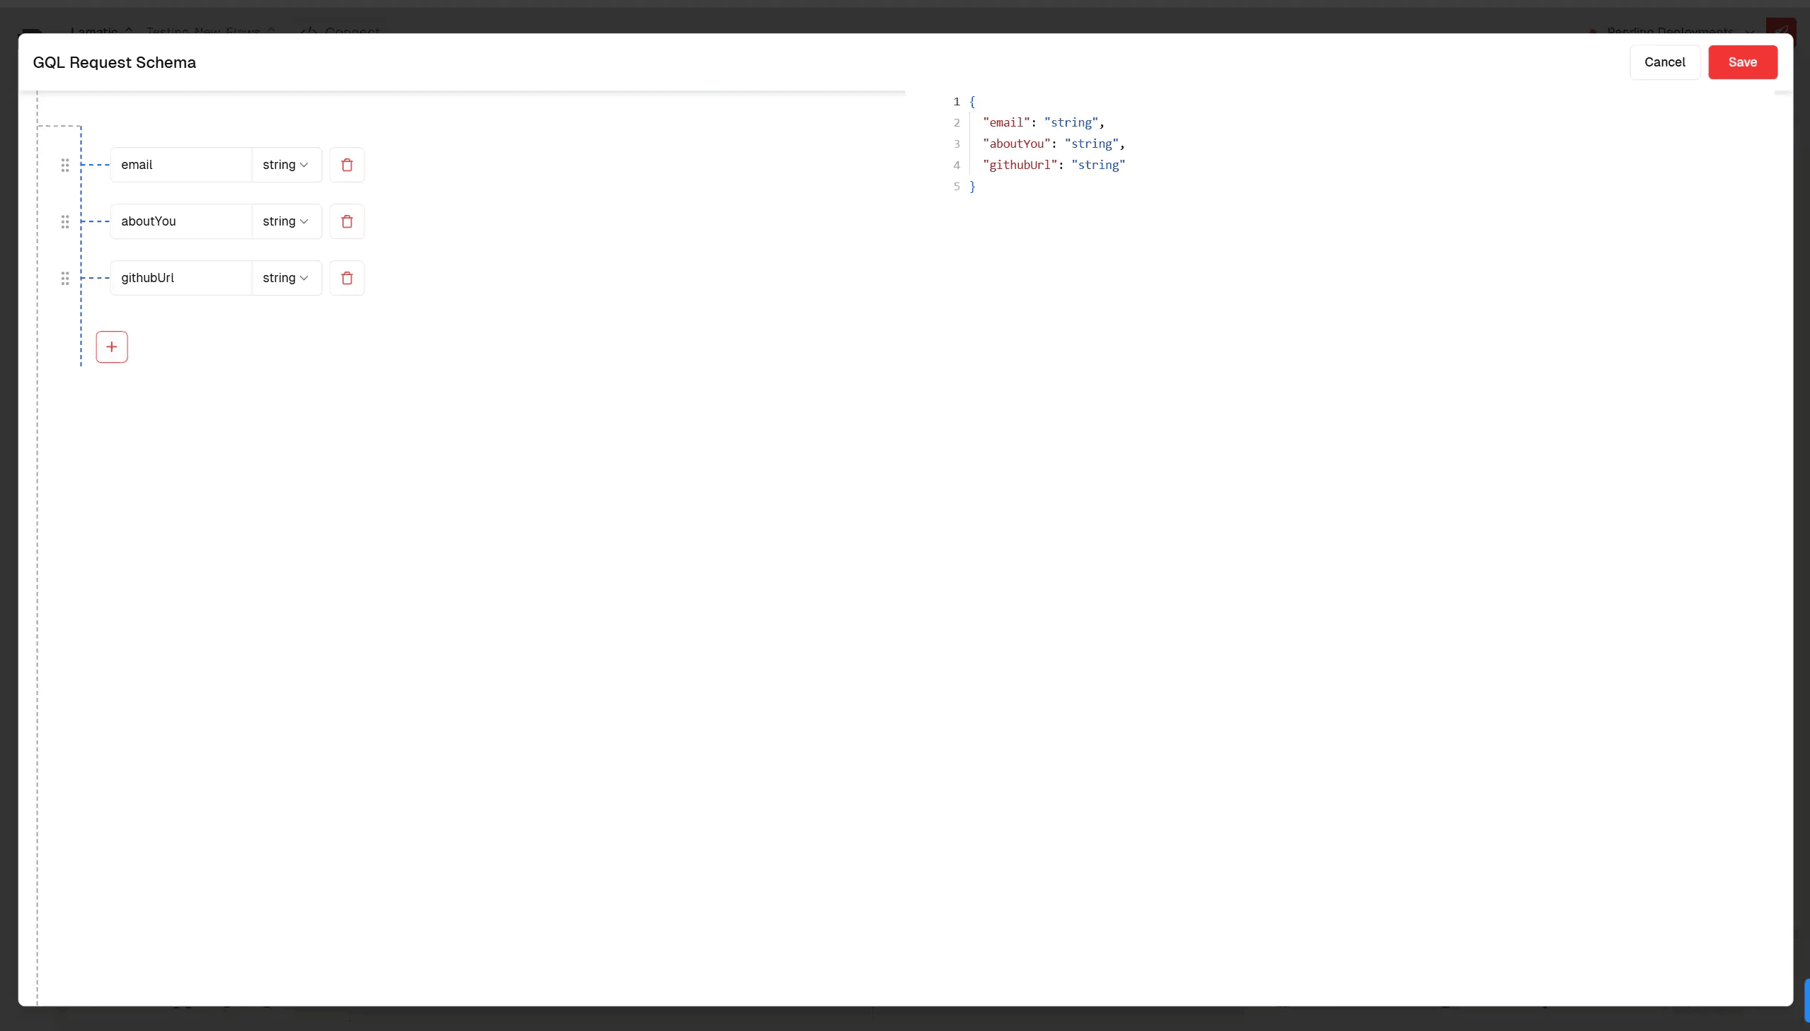Click the "email": "string" line in the JSON editor
The height and width of the screenshot is (1031, 1810).
pyautogui.click(x=1043, y=122)
